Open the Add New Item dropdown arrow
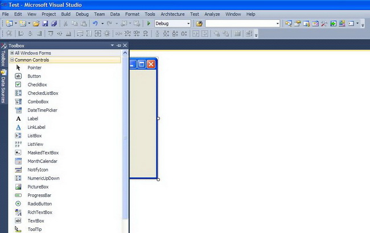This screenshot has height=233, width=370. tap(29, 23)
